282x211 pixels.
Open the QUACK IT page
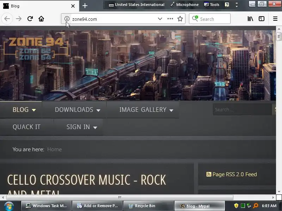coord(26,127)
